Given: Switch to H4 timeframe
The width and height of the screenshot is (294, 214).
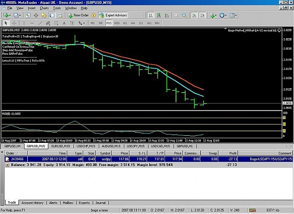Looking at the screenshot, I should click(133, 23).
